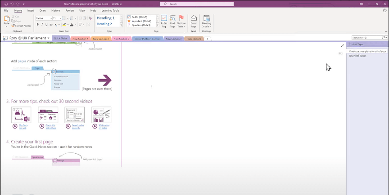Open the Learning Tools tab

click(x=110, y=11)
